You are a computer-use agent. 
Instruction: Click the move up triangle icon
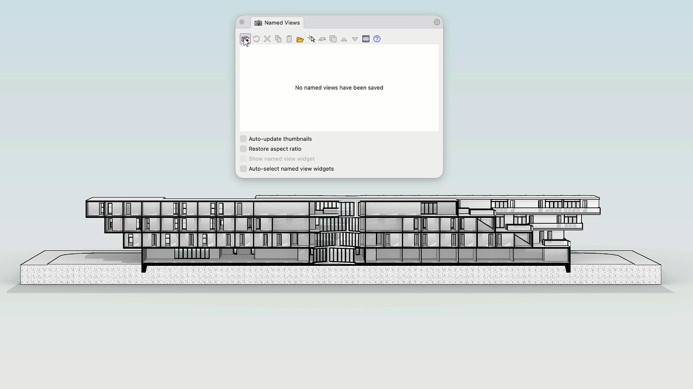pyautogui.click(x=344, y=39)
